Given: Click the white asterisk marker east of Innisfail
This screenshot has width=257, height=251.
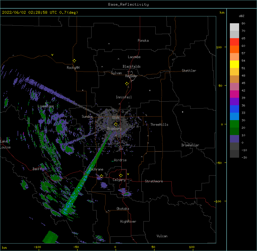Looking at the screenshot, I should pyautogui.click(x=150, y=91).
